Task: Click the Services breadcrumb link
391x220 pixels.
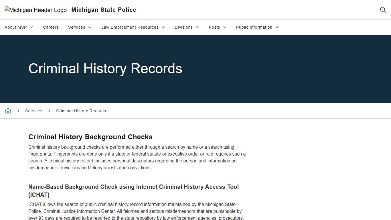Action: 33,111
